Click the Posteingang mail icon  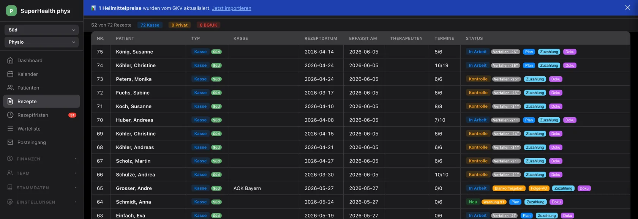[x=10, y=142]
